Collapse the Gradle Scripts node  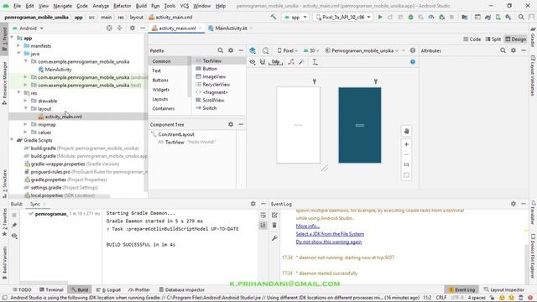tap(12, 140)
